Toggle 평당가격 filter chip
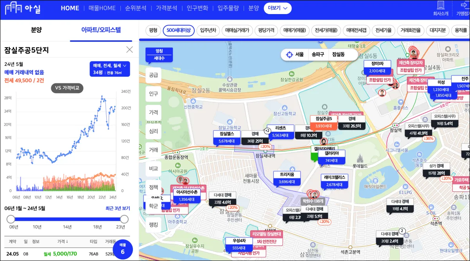The height and width of the screenshot is (261, 470). 267,30
